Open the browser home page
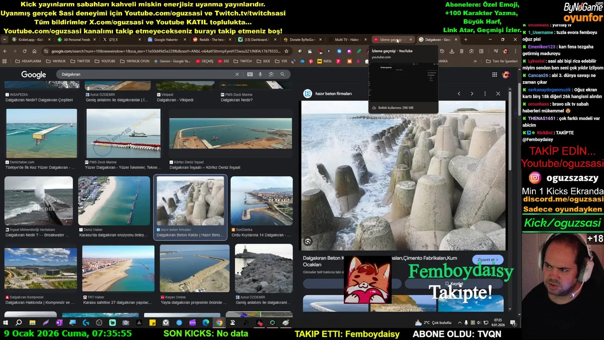Viewport: 604px width, 340px height. click(x=34, y=51)
